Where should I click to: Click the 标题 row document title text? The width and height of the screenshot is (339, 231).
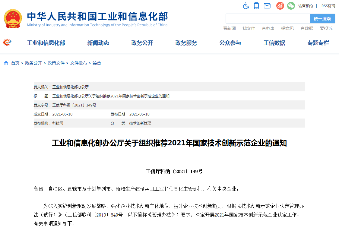[111, 96]
